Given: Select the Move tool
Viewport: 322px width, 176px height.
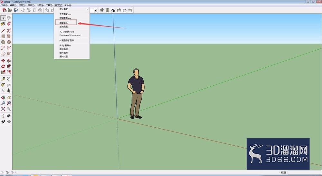Looking at the screenshot, I should click(3, 61).
